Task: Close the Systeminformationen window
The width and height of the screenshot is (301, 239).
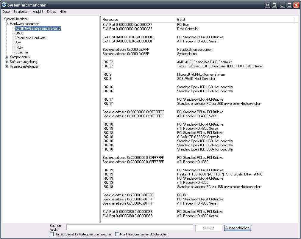Action: (296, 5)
